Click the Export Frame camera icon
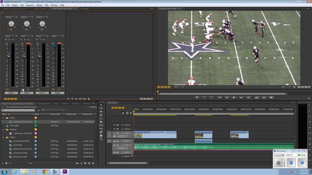The height and width of the screenshot is (175, 312). [271, 97]
